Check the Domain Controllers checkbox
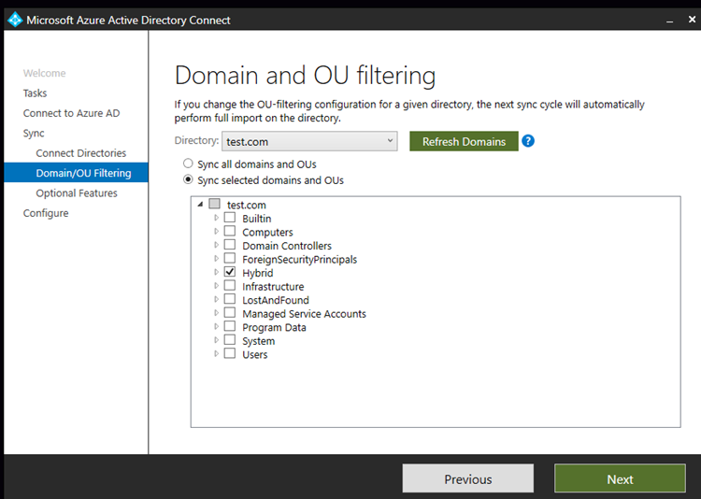The height and width of the screenshot is (499, 701). (230, 245)
